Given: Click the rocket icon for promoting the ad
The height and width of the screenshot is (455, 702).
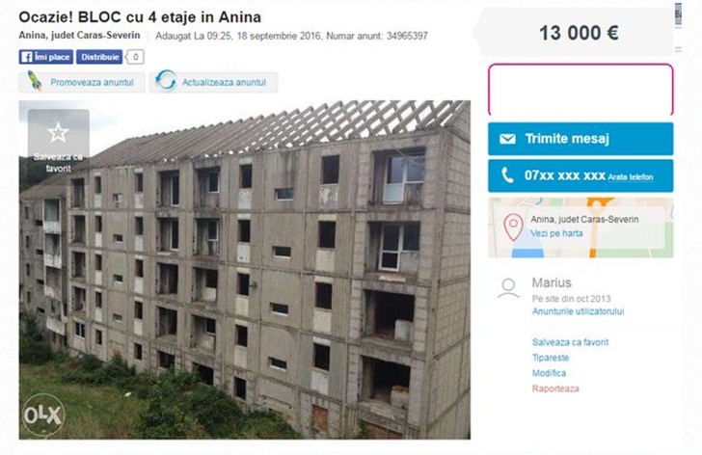Looking at the screenshot, I should (x=35, y=81).
